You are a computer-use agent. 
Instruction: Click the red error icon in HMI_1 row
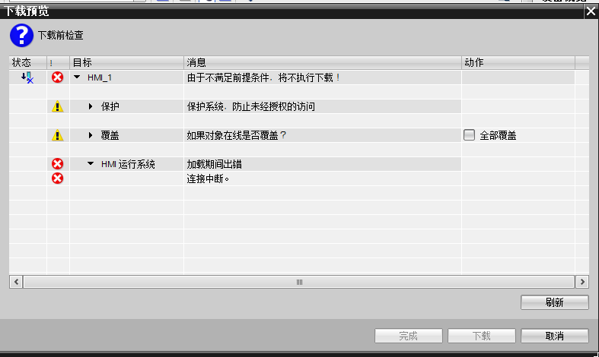[57, 77]
